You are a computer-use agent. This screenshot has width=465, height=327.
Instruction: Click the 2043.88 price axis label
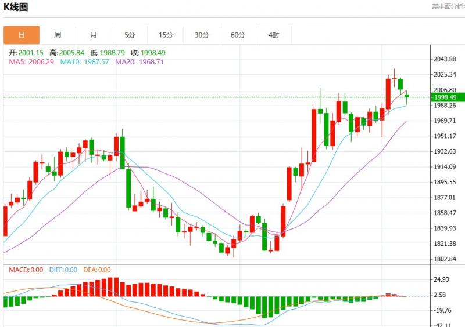[445, 59]
